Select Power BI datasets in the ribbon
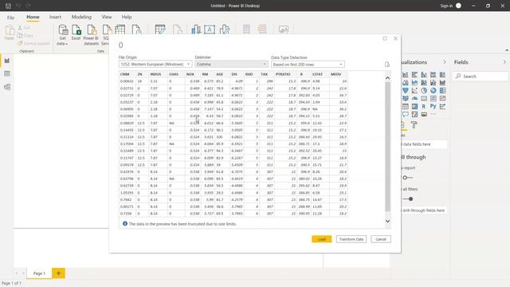This screenshot has height=287, width=510. (x=91, y=35)
